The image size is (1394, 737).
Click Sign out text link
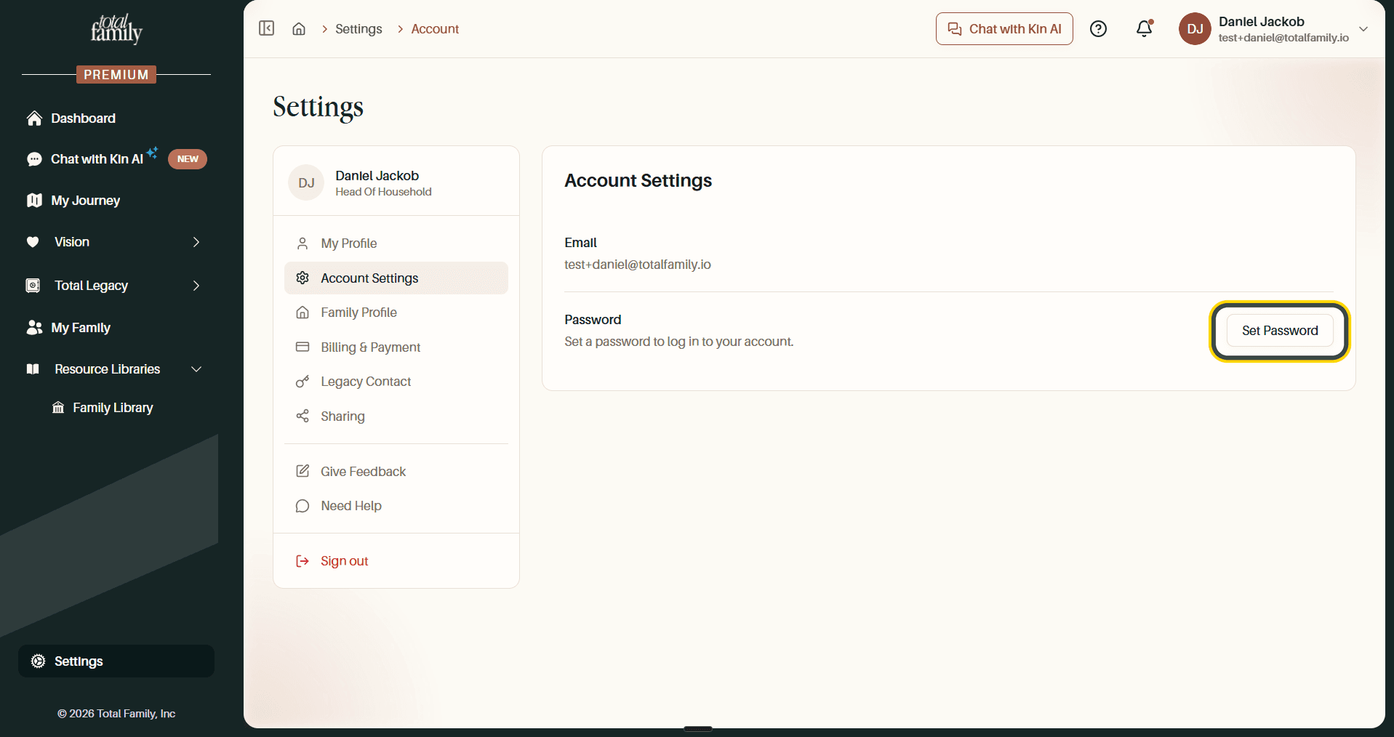(x=345, y=561)
